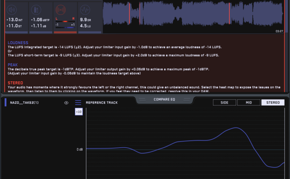Click the dynamic range waveform icon
Viewport: 290px width, 179px height.
pyautogui.click(x=85, y=10)
